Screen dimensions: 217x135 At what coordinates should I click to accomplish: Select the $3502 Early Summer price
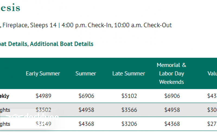[x=43, y=110]
